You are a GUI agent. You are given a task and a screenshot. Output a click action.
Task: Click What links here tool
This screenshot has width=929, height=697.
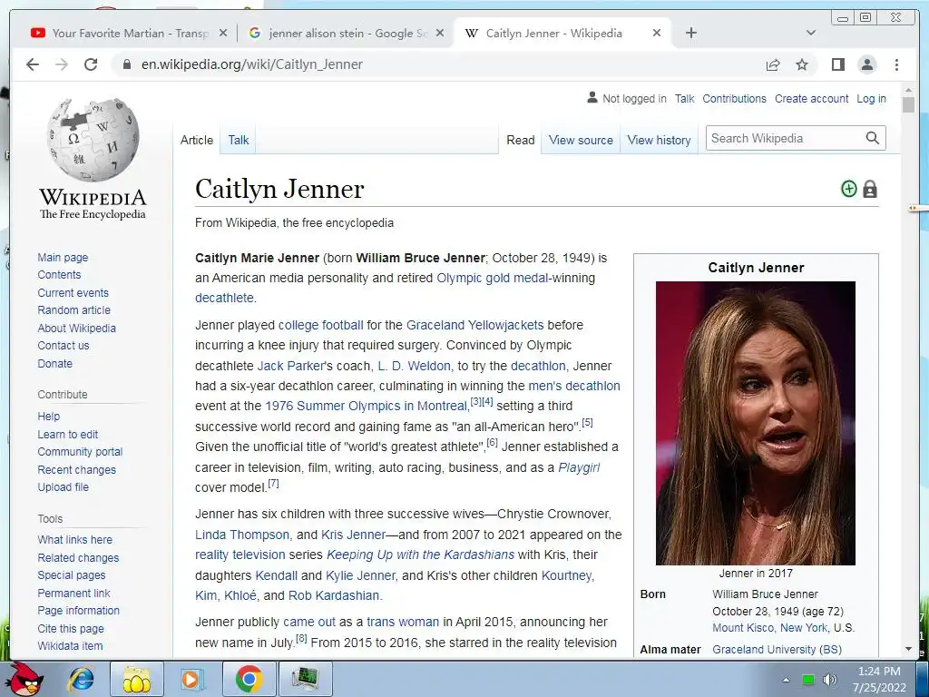(74, 539)
